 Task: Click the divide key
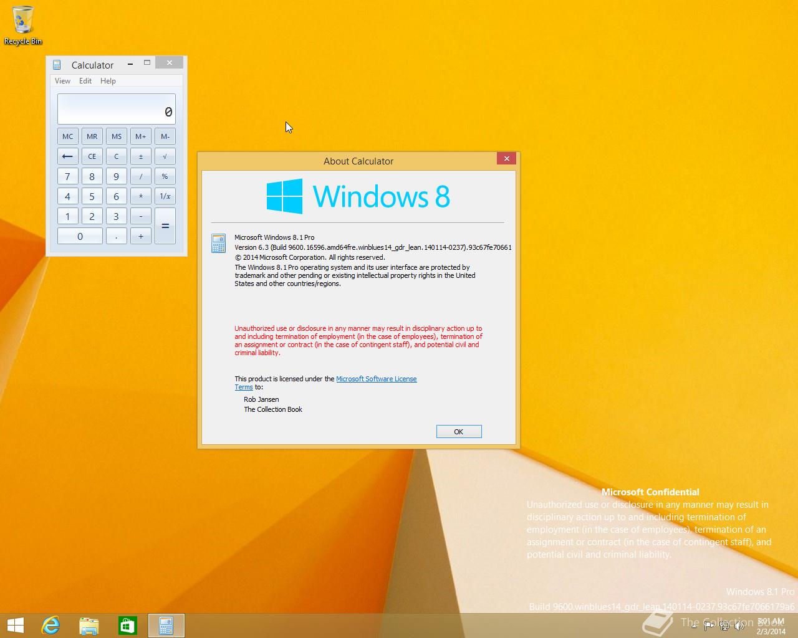(x=141, y=176)
